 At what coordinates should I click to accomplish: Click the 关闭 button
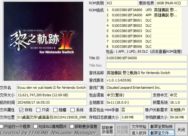tap(181, 130)
